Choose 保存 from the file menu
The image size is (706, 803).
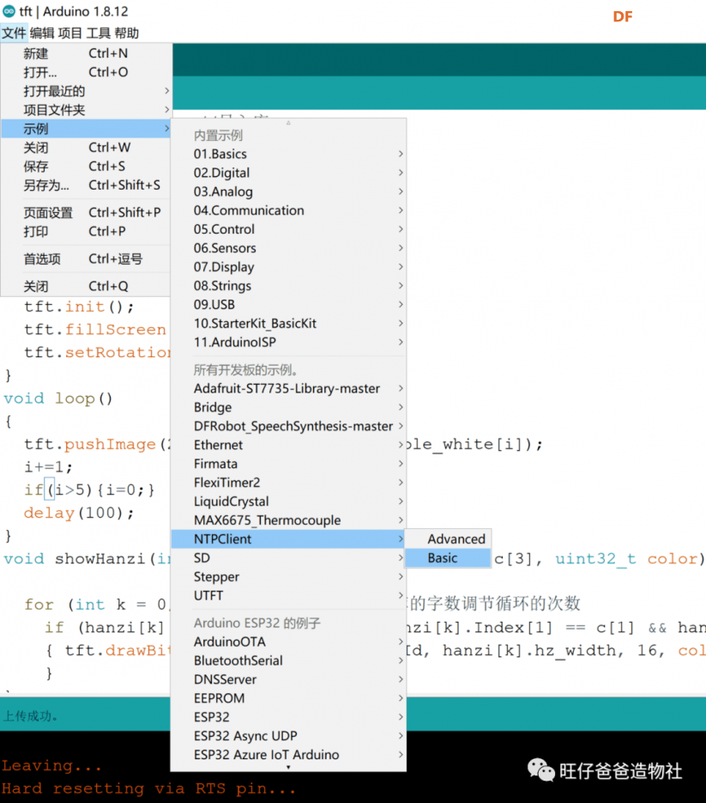pos(86,167)
